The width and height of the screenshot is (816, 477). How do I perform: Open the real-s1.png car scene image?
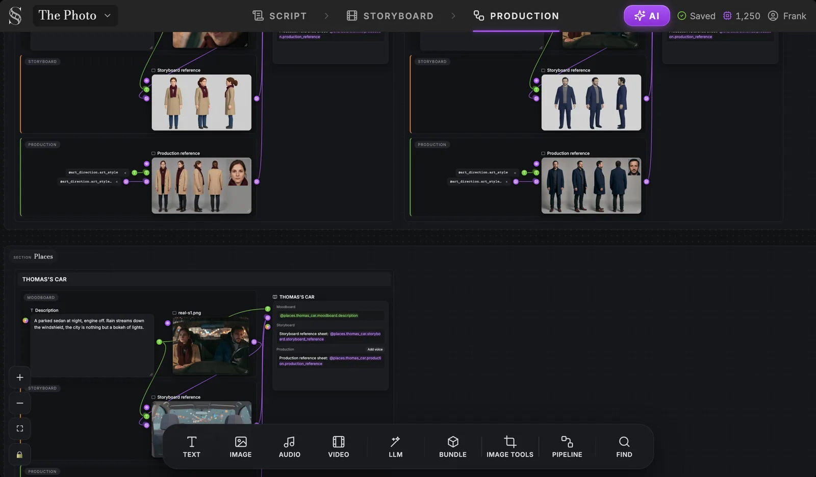coord(211,346)
